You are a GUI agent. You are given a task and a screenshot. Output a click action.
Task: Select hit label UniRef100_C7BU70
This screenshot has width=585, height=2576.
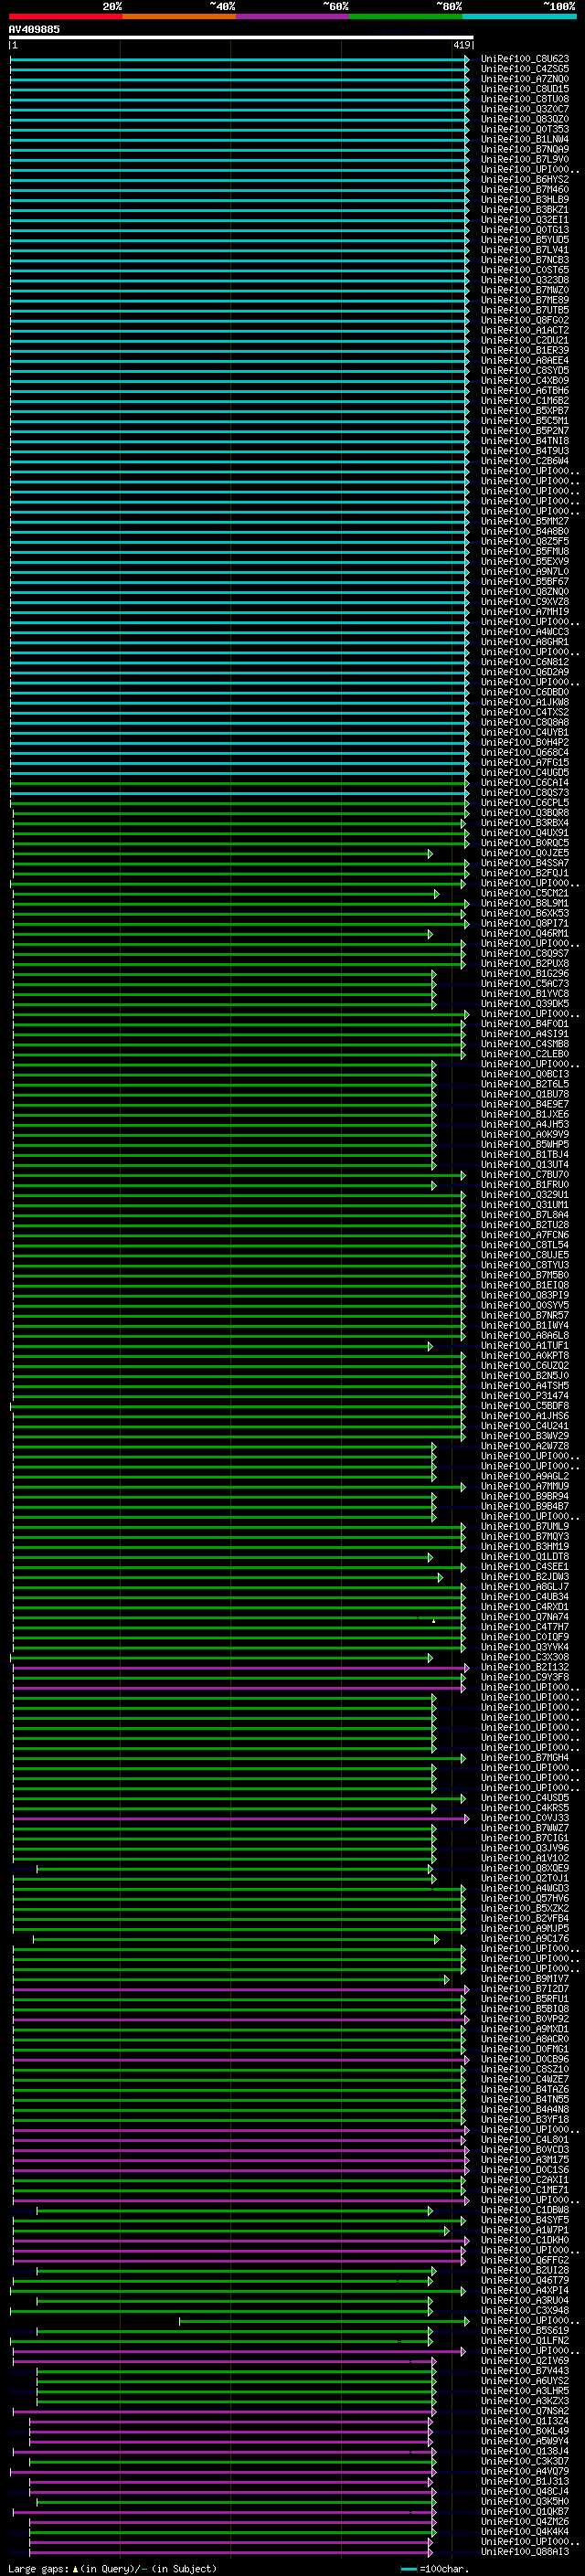click(x=525, y=1175)
